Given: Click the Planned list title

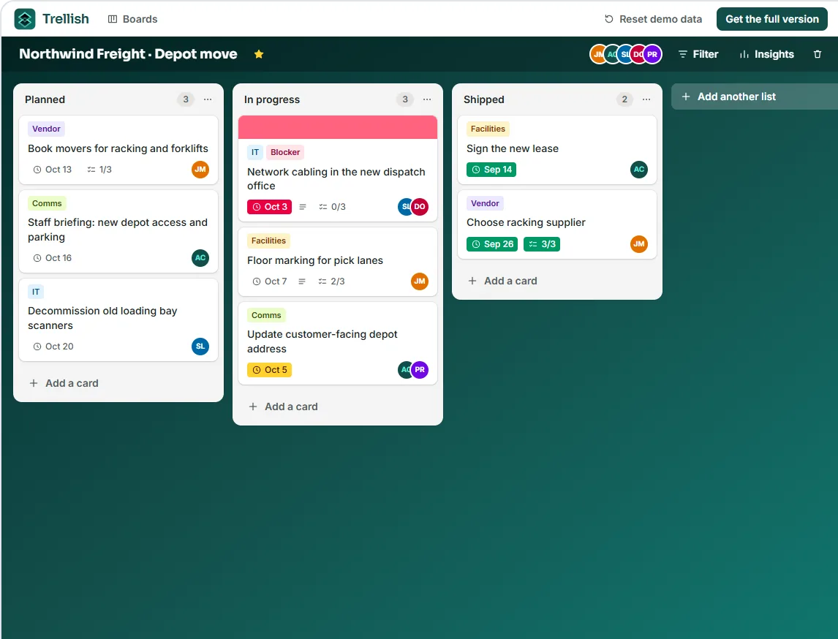Looking at the screenshot, I should point(45,99).
